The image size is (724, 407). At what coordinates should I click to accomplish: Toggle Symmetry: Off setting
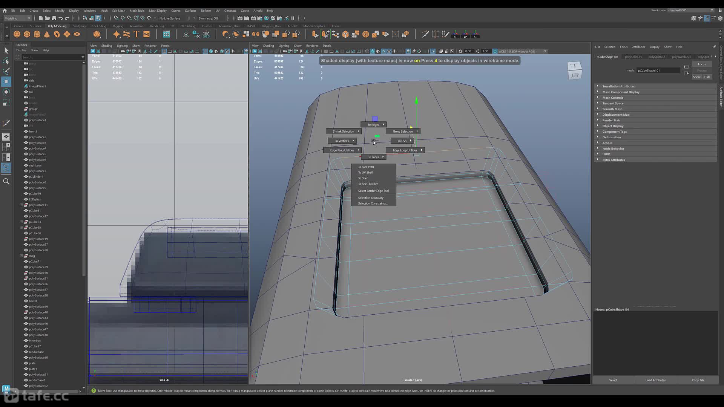pos(208,18)
